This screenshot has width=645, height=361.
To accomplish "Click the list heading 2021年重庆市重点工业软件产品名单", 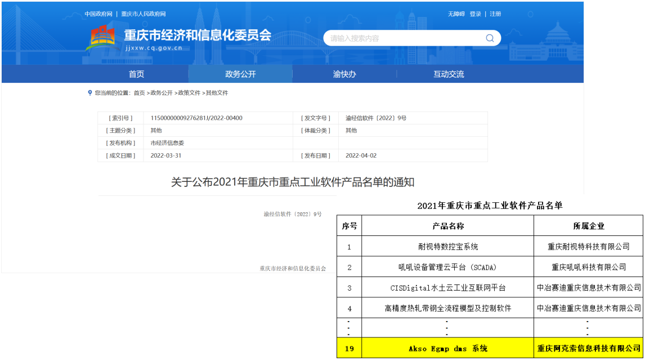I will [x=490, y=206].
